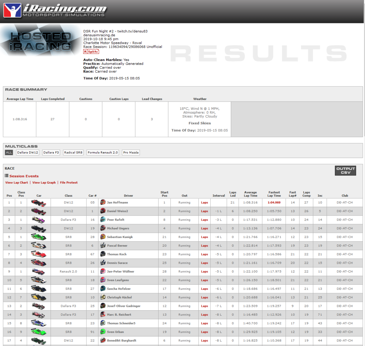Click Jan Hoffmann's DW12 car thumbnail
This screenshot has width=365, height=346.
coord(38,203)
